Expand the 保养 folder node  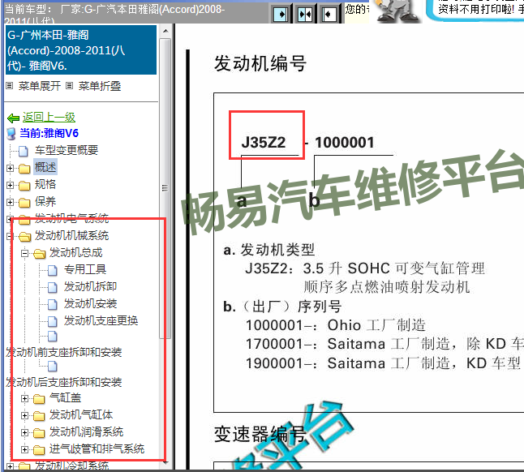pyautogui.click(x=10, y=202)
